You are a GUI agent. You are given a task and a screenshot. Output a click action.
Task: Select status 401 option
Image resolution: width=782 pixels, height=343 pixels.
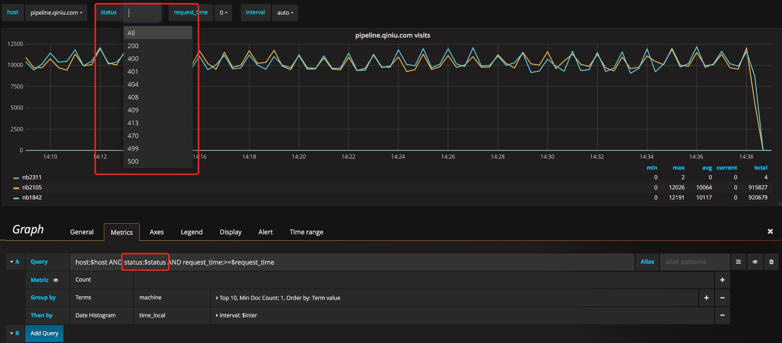point(158,72)
